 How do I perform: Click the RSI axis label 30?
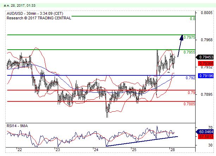(x=210, y=145)
